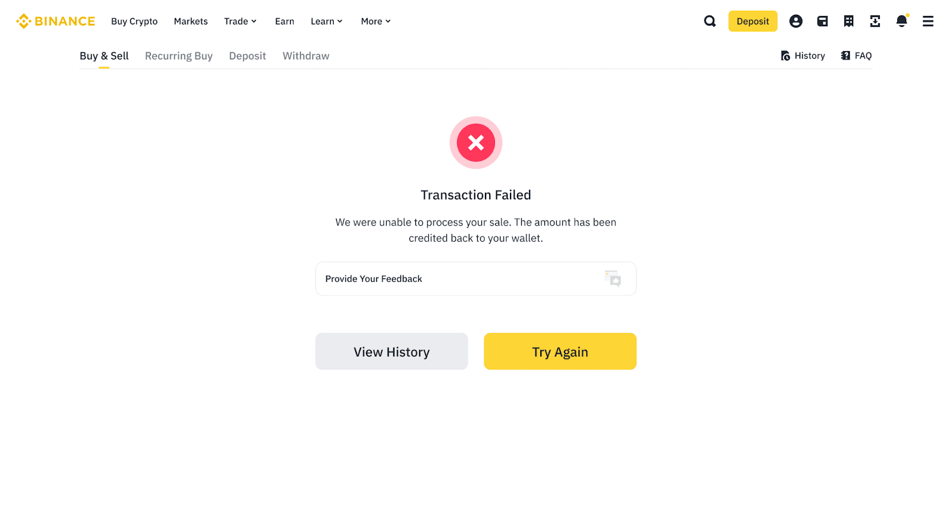Image resolution: width=952 pixels, height=507 pixels.
Task: Switch to the Recurring Buy tab
Action: (x=178, y=56)
